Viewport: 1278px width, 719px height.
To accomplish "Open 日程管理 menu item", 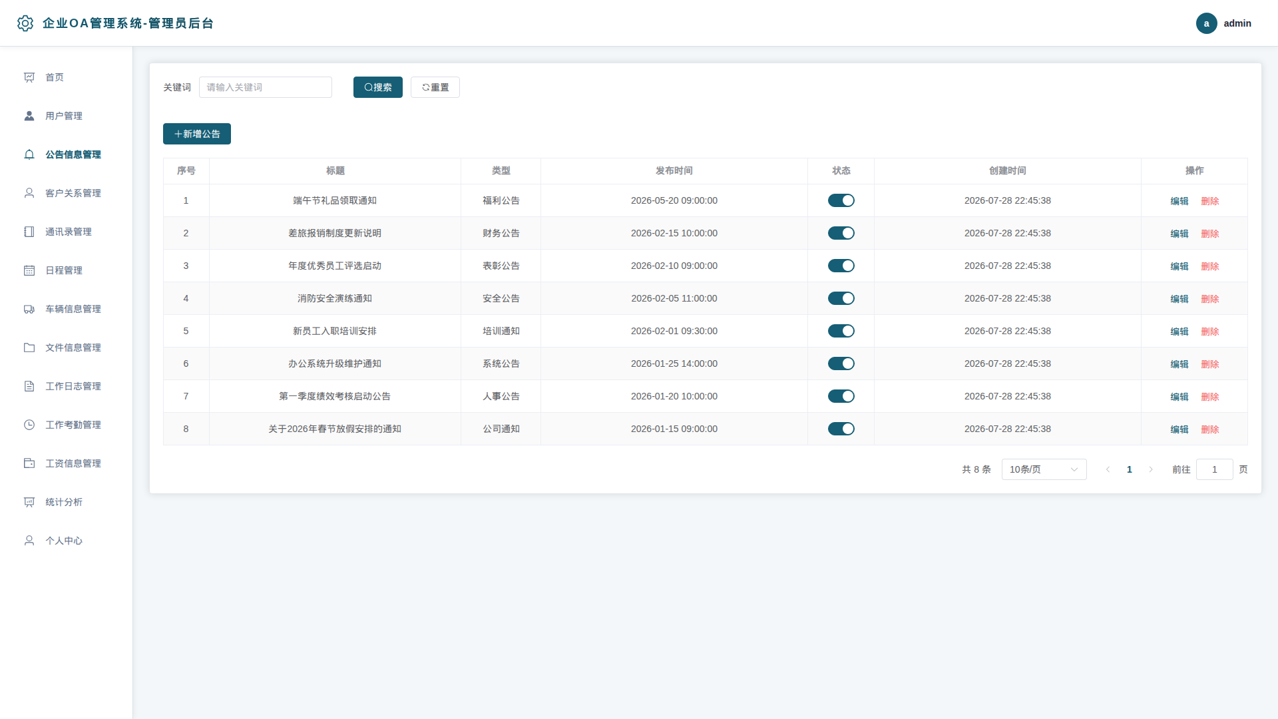I will (x=66, y=270).
